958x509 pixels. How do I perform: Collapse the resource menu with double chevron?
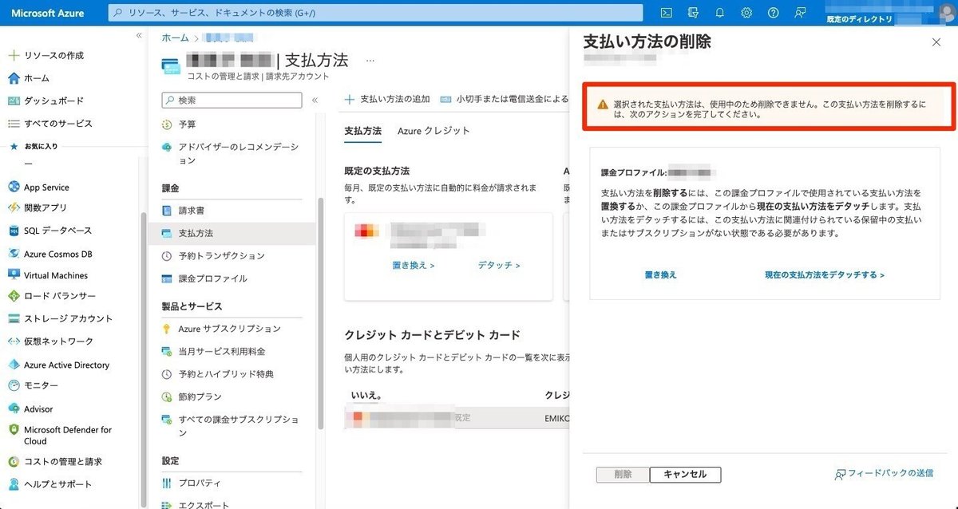click(315, 101)
